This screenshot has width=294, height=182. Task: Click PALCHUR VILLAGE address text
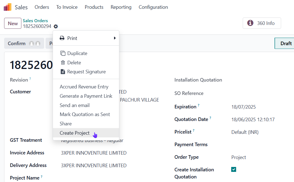pyautogui.click(x=140, y=100)
